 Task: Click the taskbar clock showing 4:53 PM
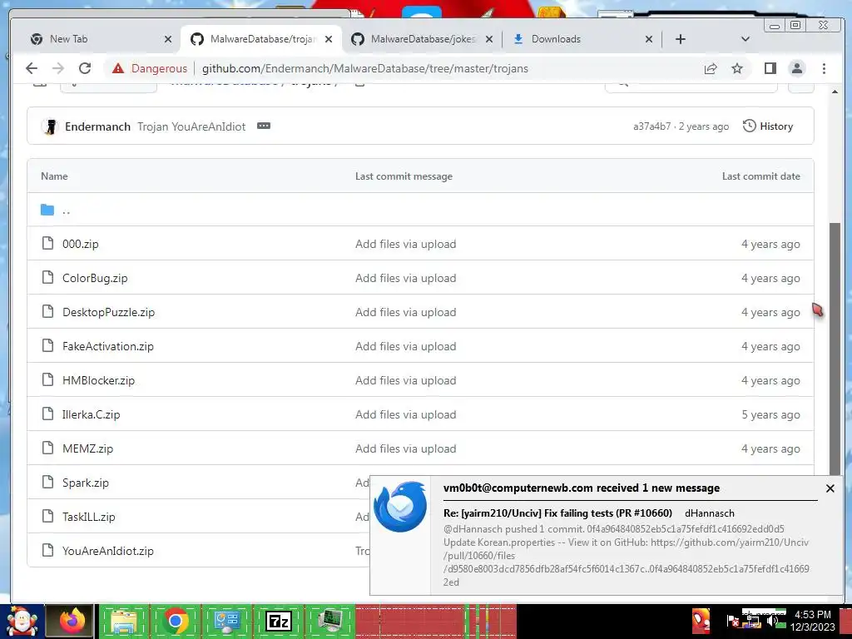tap(813, 621)
